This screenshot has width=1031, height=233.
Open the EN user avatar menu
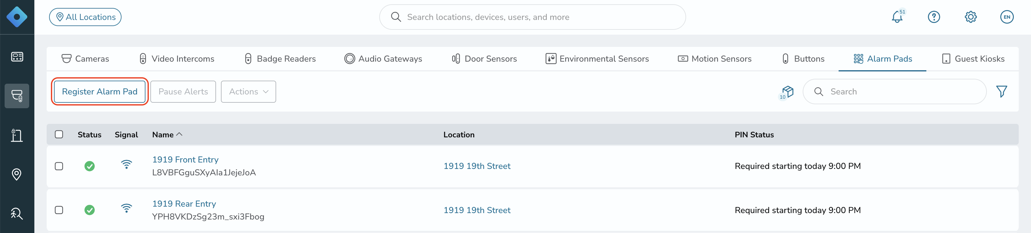(1006, 17)
